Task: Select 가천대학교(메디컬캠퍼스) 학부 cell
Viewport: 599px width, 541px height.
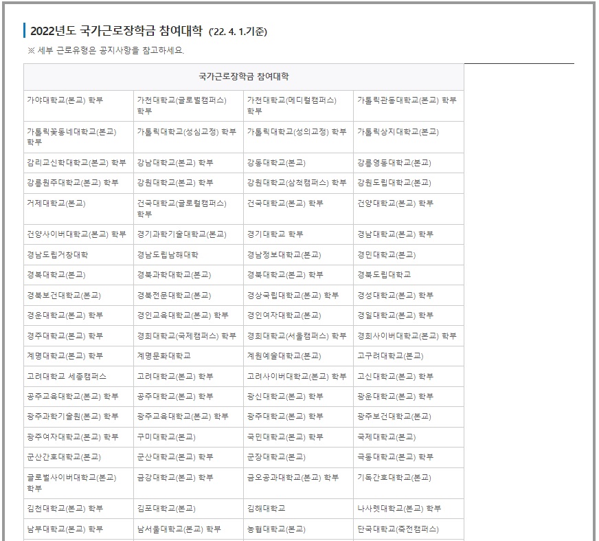Action: 299,106
